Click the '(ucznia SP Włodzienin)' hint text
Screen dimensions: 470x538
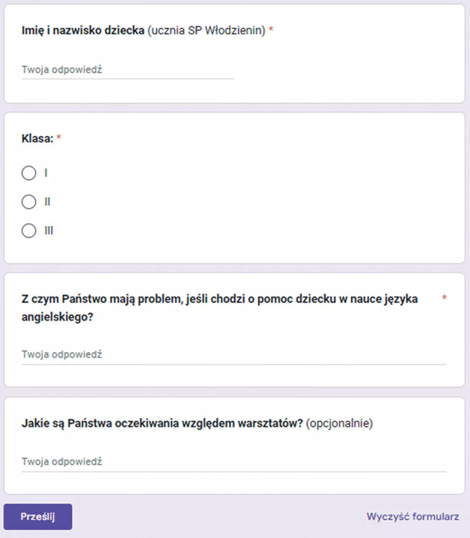[x=206, y=30]
